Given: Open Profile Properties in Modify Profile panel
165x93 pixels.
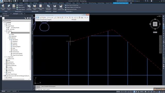Looking at the screenshot, I should (29, 7).
